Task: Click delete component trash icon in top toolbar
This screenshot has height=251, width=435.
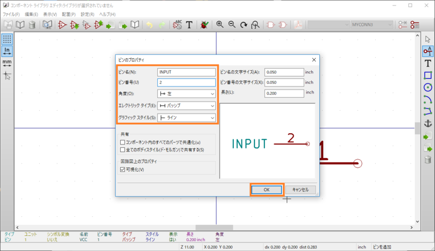Action: [x=32, y=25]
